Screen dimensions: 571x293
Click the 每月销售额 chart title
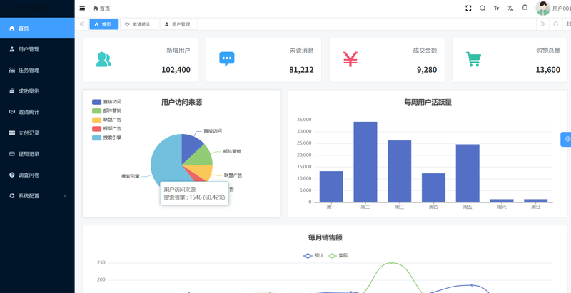coord(325,237)
